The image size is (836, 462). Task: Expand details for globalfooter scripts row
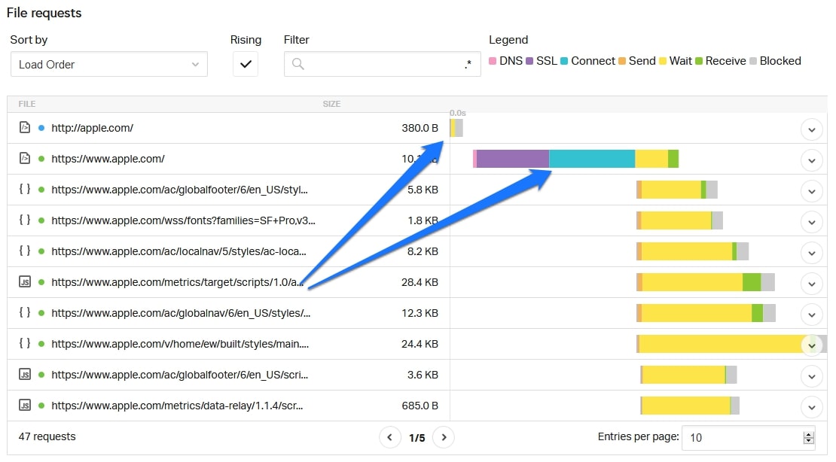pyautogui.click(x=811, y=377)
